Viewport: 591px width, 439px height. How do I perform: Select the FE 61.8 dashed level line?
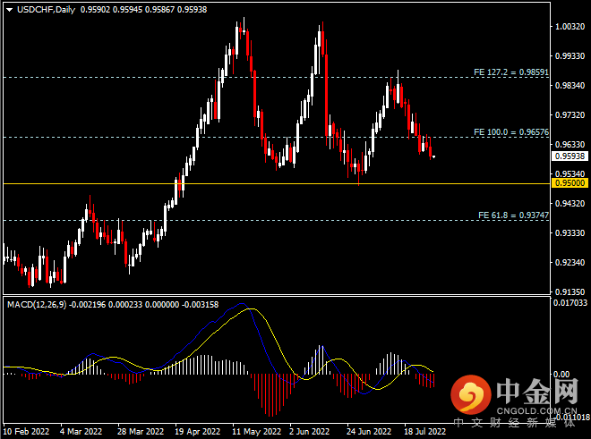coord(277,220)
